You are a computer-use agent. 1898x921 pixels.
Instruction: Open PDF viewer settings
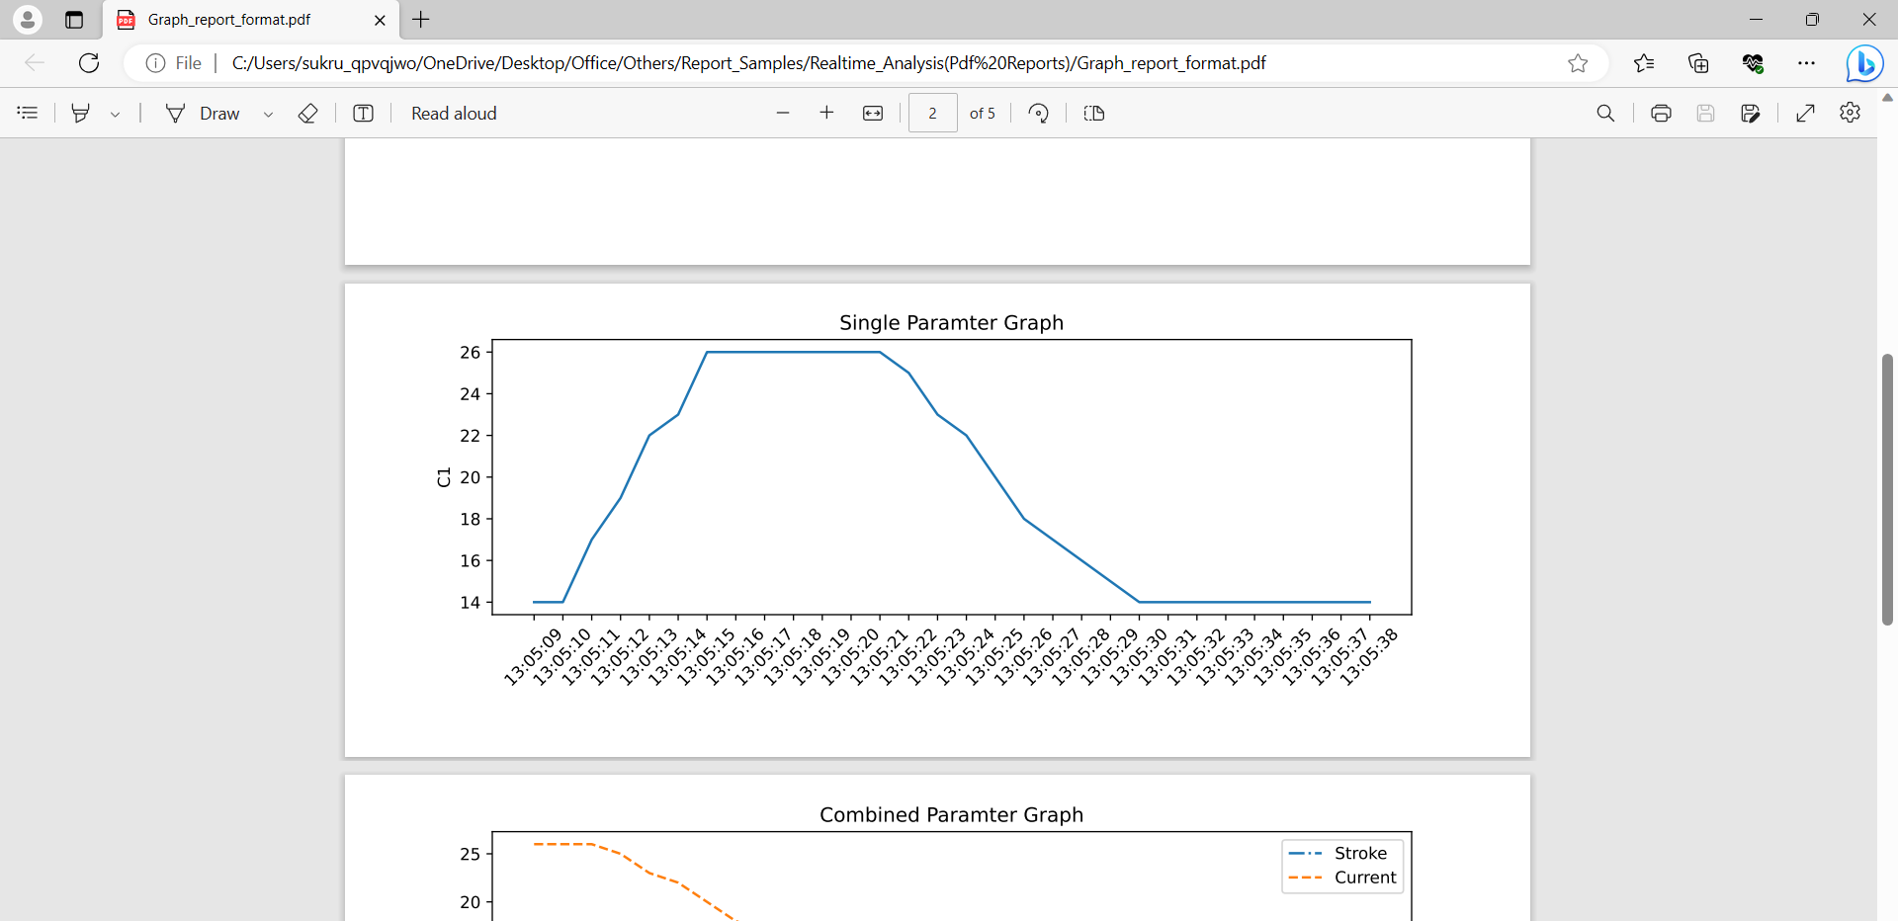click(1851, 113)
